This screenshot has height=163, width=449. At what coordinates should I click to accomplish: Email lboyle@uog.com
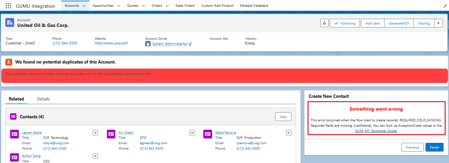[x=56, y=143]
